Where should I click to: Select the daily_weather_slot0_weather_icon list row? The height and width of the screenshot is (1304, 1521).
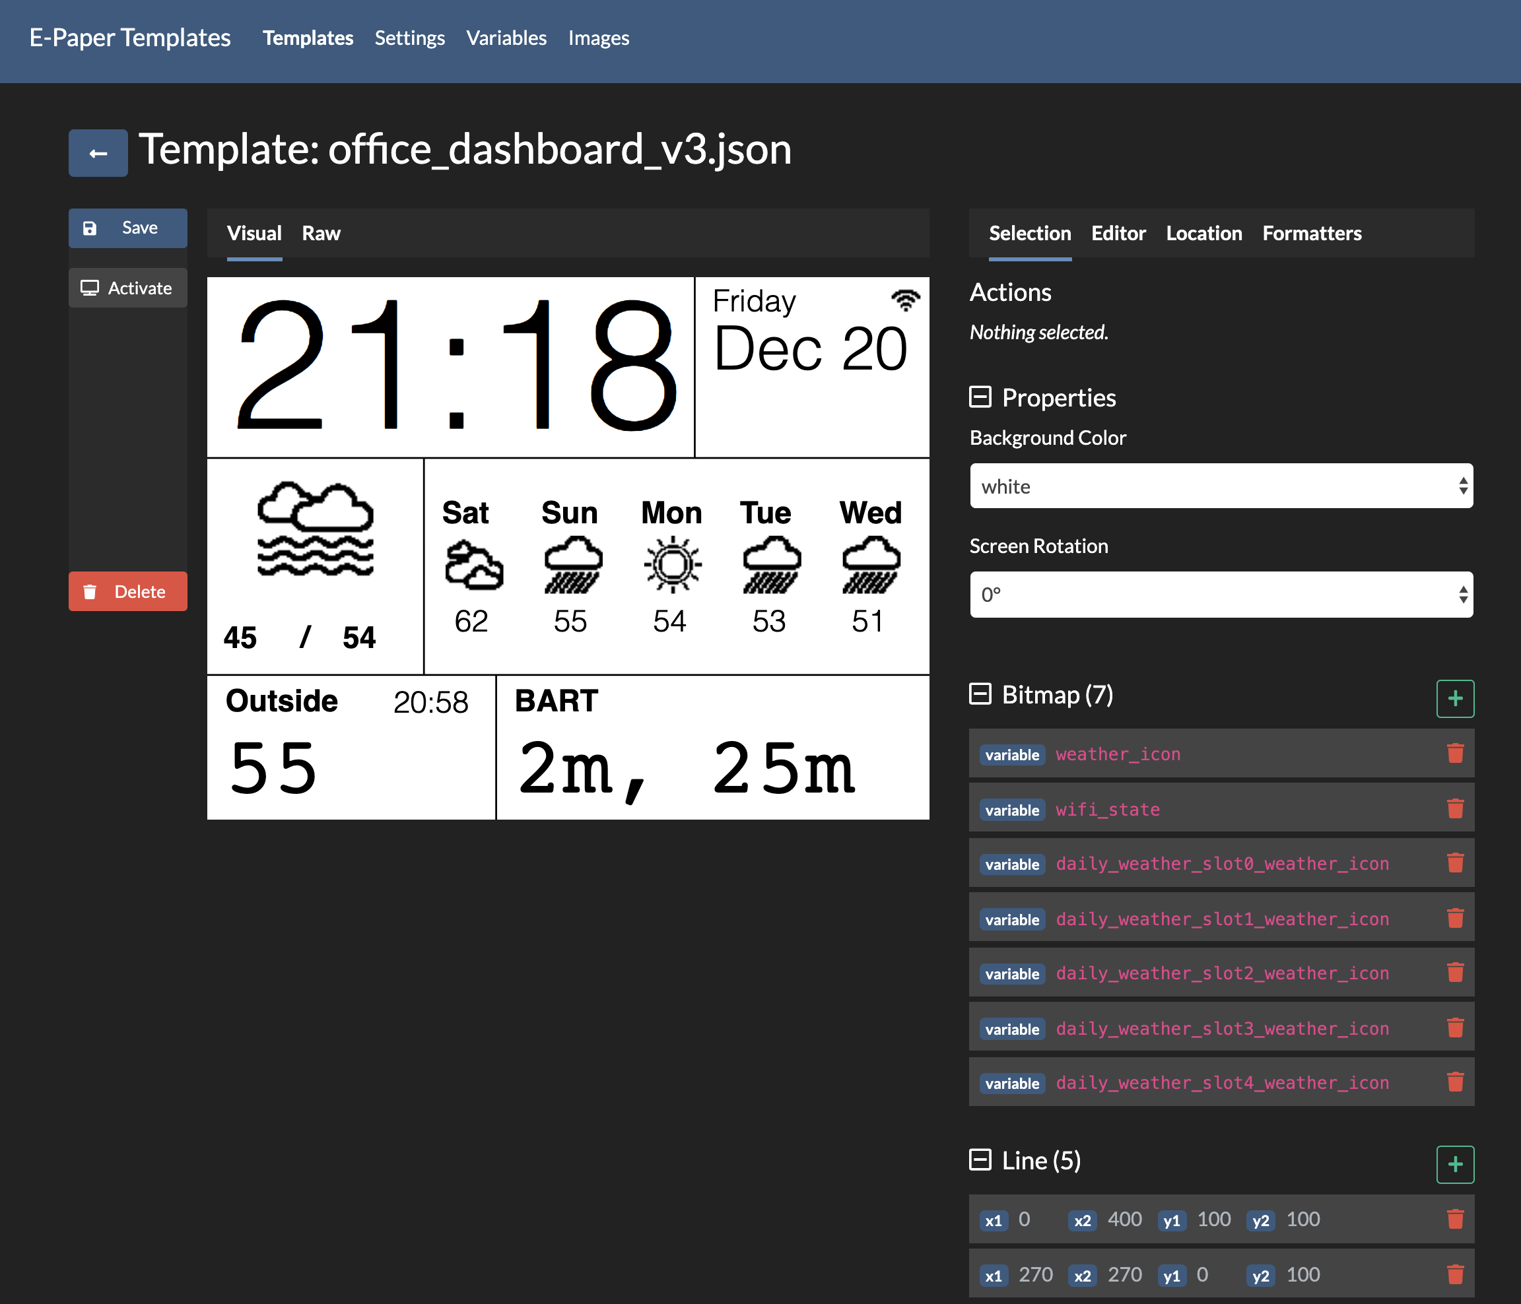point(1221,864)
